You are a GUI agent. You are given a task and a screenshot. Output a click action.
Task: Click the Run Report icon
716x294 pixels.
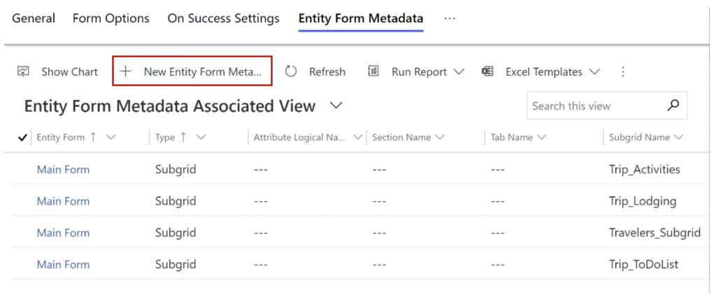(373, 72)
